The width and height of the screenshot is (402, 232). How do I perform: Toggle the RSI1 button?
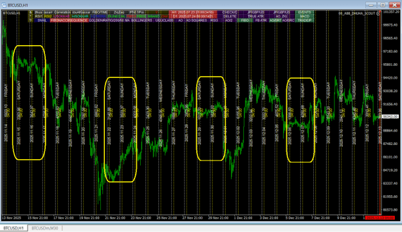(39, 16)
